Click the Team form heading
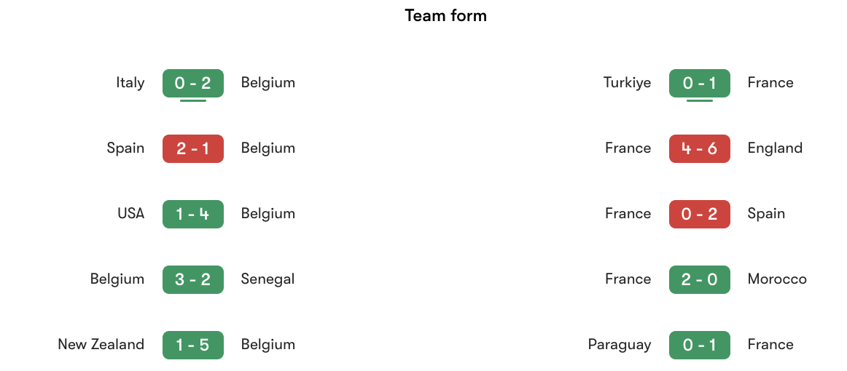Screen dimensions: 847x371 [445, 15]
